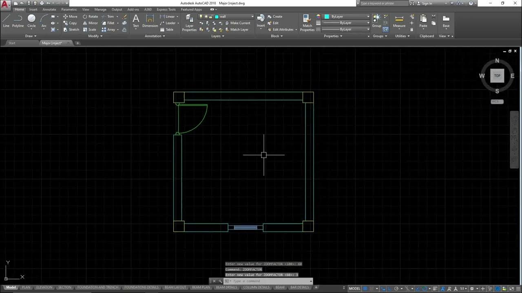Screen dimensions: 522x293
Task: Click Match Properties tool
Action: [307, 22]
